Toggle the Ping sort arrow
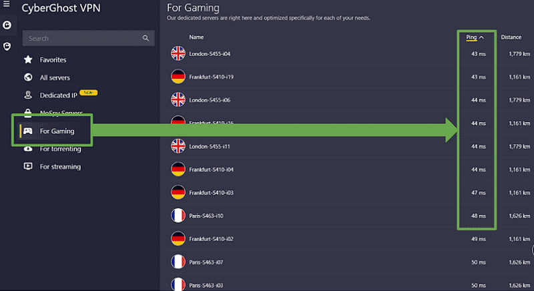The width and height of the screenshot is (534, 291). pos(481,37)
